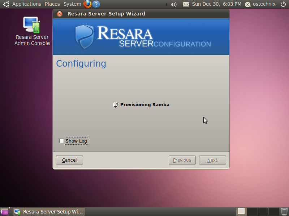Select Resara Server Setup Wizard taskbar entry
The height and width of the screenshot is (216, 289).
pos(49,212)
